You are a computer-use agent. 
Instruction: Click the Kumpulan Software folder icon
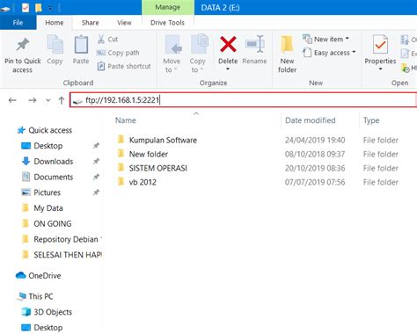pos(121,140)
